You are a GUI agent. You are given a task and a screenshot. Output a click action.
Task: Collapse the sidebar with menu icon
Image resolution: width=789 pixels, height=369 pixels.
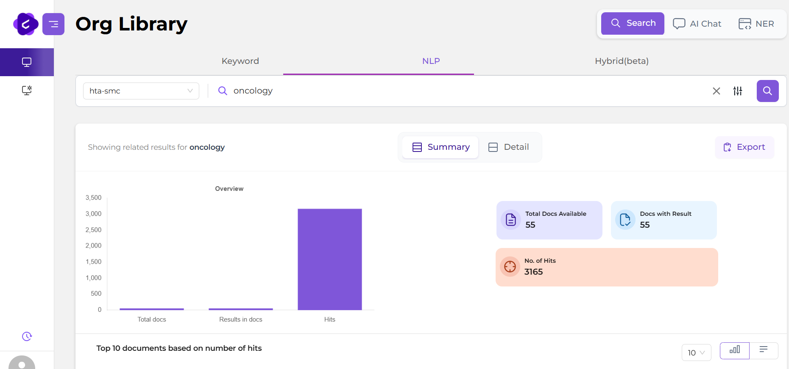53,24
